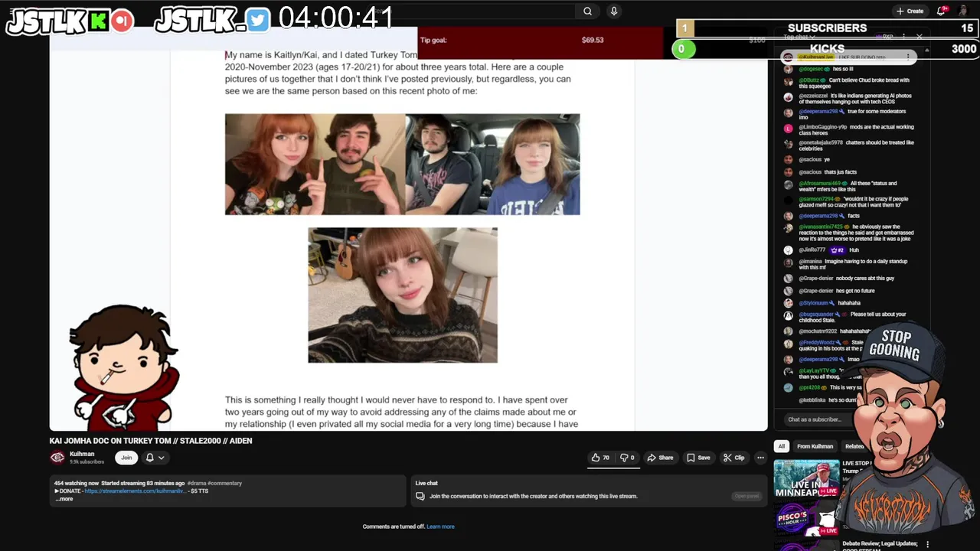Click @Stylonuum 'hahahaha' chat message
Screen dimensions: 980x551
click(x=829, y=303)
